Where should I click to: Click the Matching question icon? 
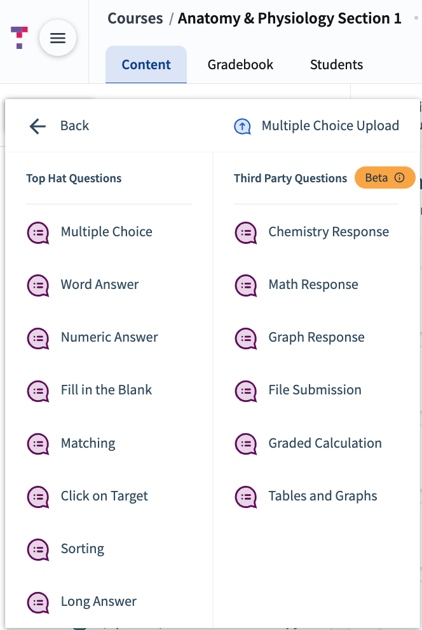click(38, 443)
